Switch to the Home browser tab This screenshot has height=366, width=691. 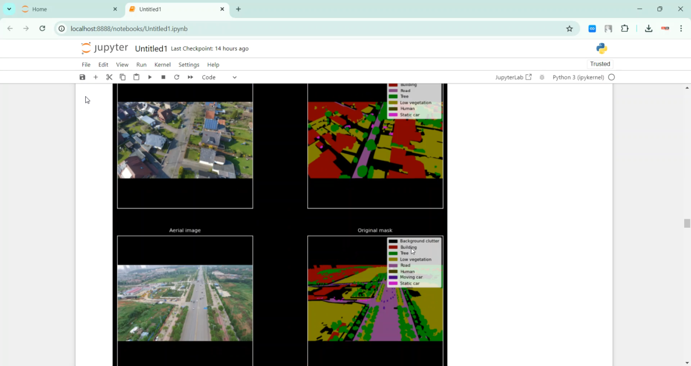point(46,9)
